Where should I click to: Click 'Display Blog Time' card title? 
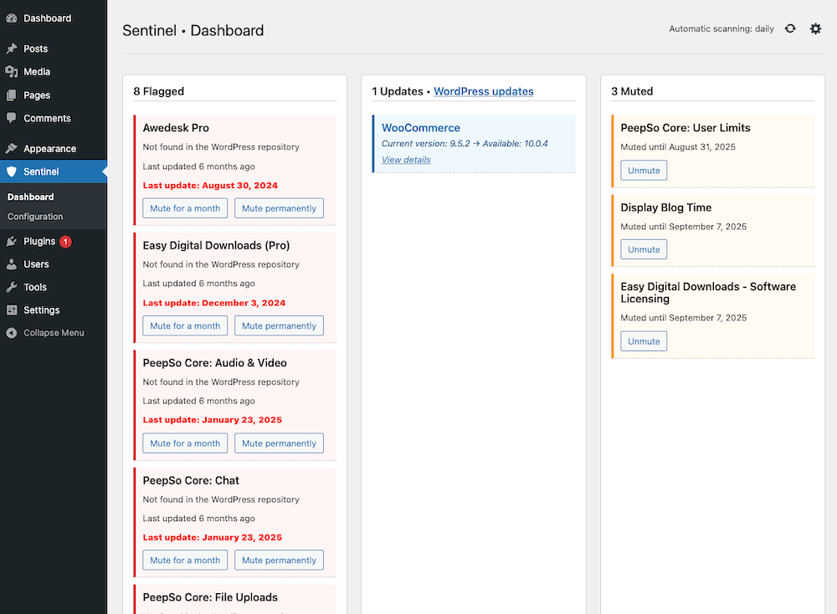click(x=665, y=207)
